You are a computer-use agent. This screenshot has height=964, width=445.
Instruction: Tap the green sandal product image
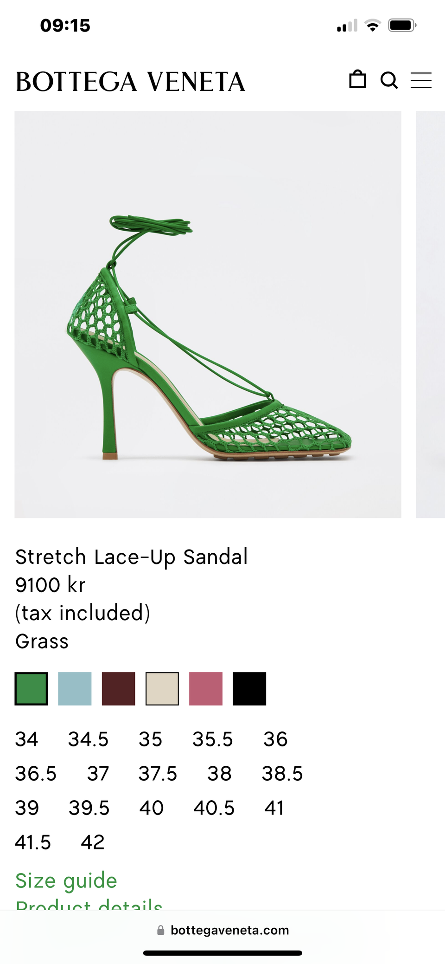click(208, 314)
